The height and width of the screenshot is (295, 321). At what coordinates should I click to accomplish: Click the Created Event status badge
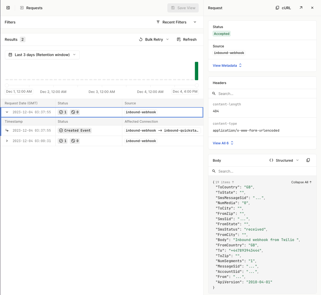75,130
